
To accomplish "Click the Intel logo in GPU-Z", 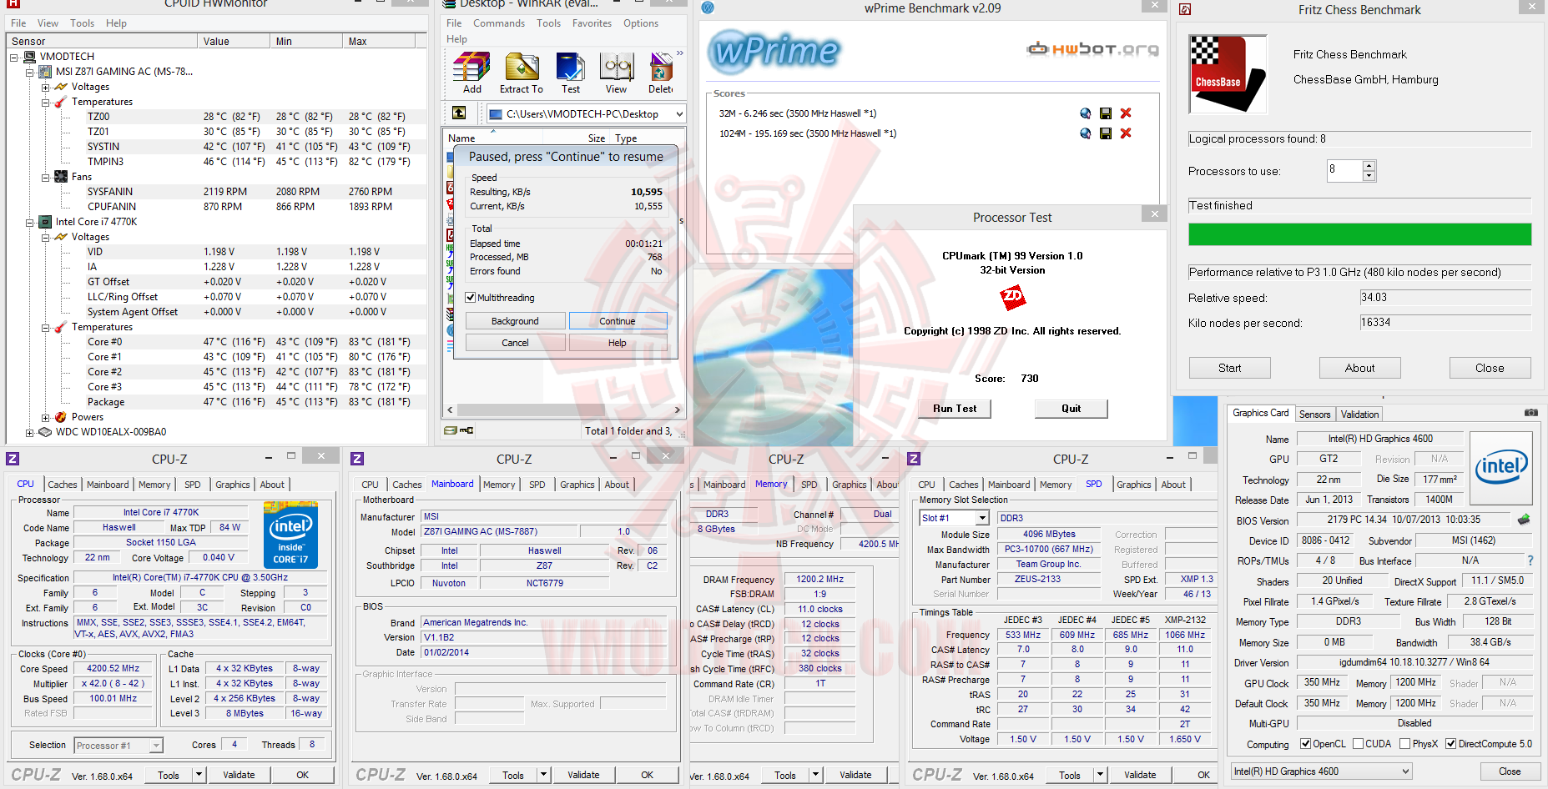I will [x=1501, y=467].
